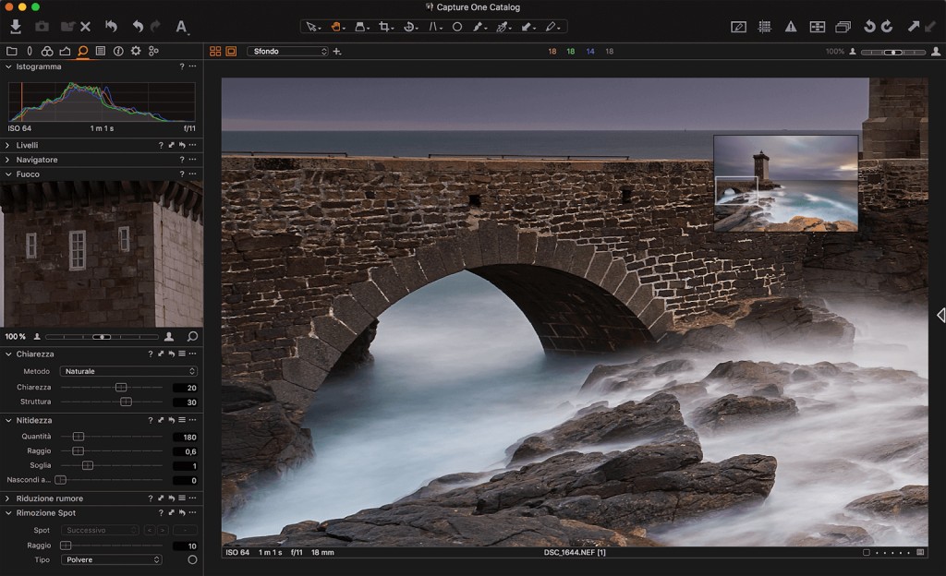Open the Chiarezza presets list icon
This screenshot has height=576, width=946.
[x=182, y=354]
